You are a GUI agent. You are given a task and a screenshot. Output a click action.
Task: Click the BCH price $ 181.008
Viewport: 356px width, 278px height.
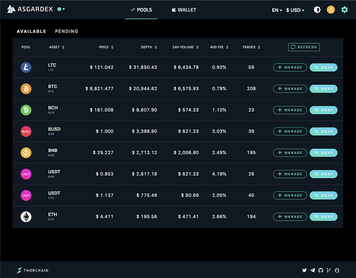click(101, 110)
